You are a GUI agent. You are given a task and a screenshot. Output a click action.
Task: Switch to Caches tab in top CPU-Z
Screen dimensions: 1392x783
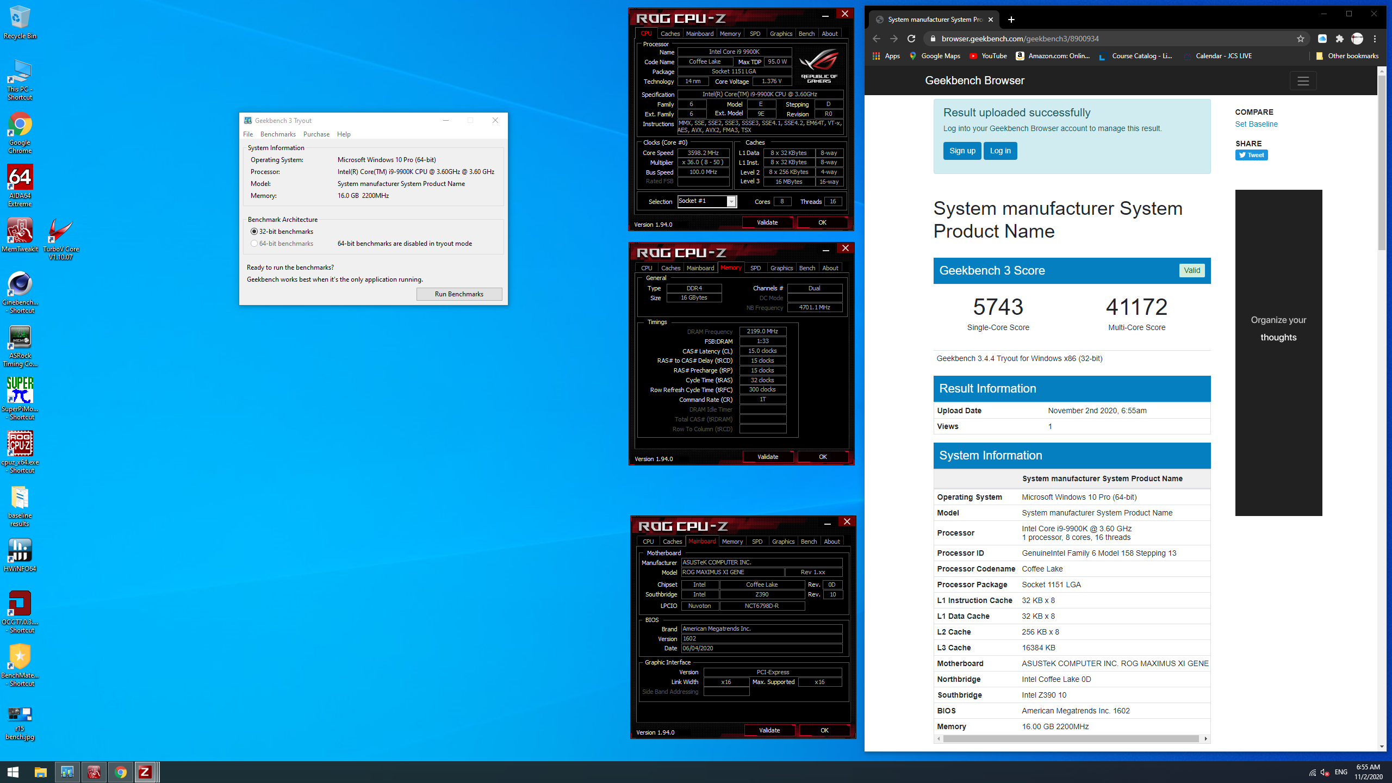670,34
